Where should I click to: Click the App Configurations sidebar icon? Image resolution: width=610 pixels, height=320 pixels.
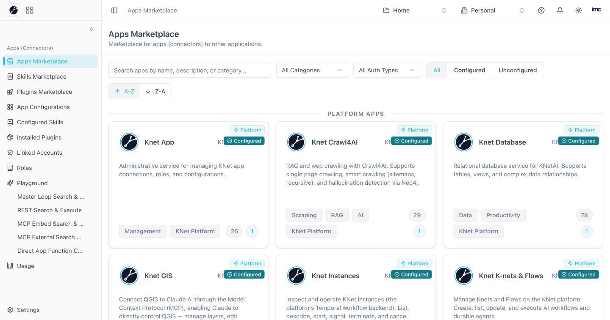[10, 107]
